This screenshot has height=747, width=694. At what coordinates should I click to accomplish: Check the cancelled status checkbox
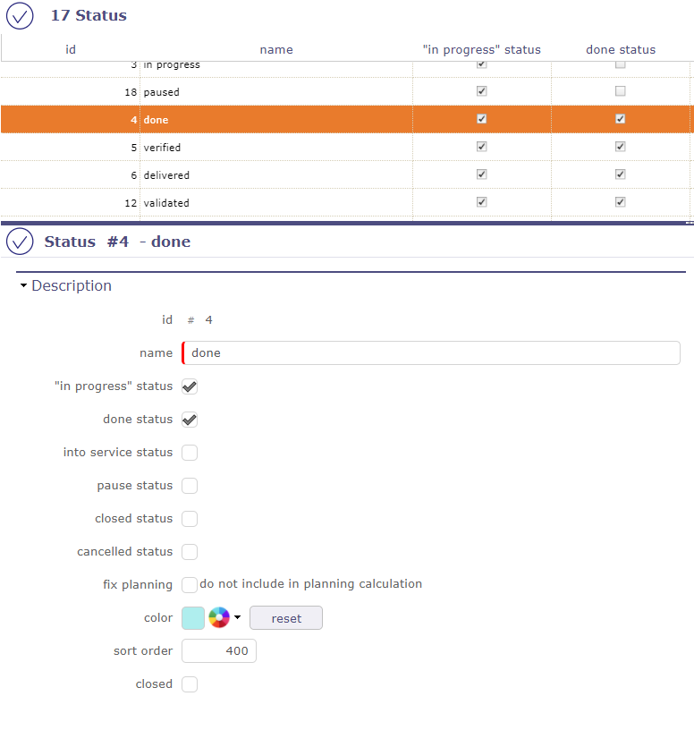coord(190,552)
